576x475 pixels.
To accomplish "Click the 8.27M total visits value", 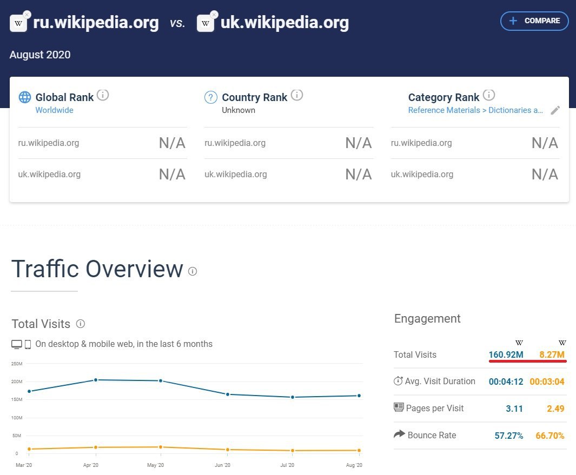I will [x=552, y=354].
